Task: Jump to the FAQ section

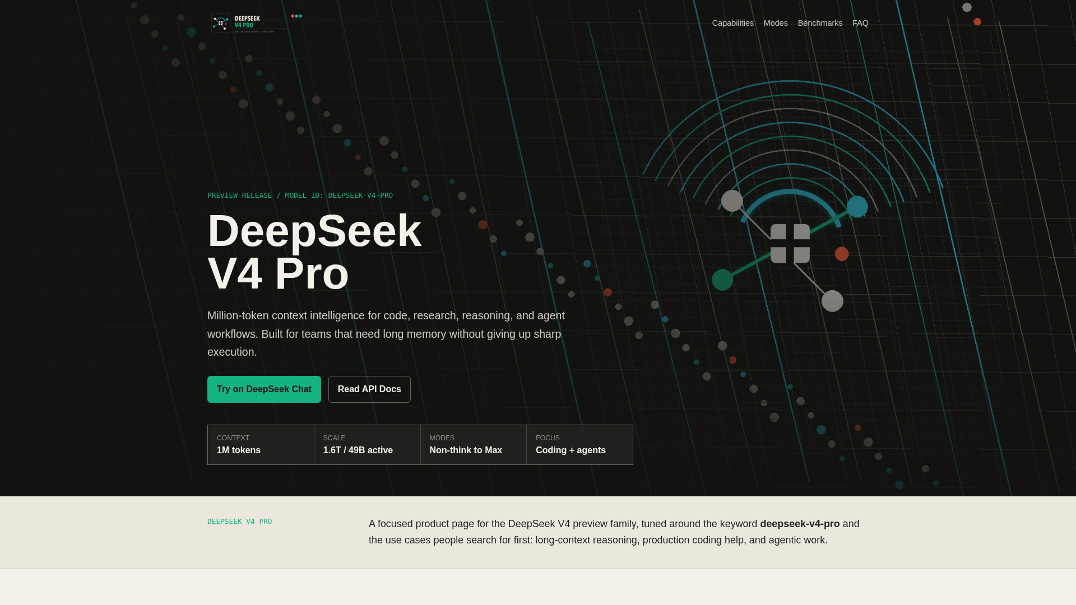Action: tap(860, 23)
